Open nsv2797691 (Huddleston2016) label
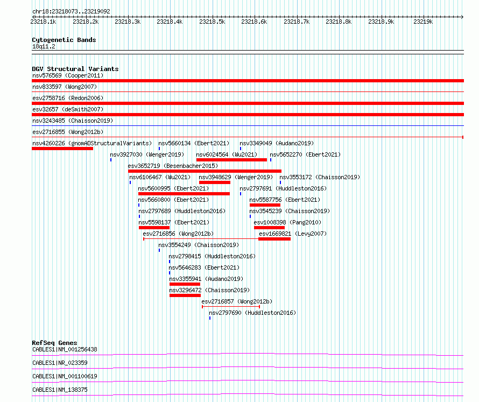Viewport: 479px width, 402px height. click(283, 188)
